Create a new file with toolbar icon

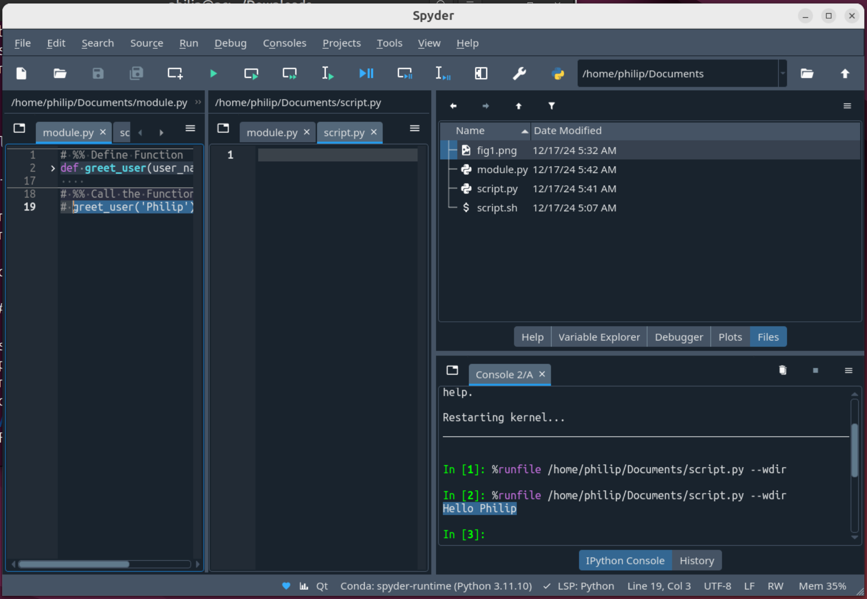click(x=21, y=73)
